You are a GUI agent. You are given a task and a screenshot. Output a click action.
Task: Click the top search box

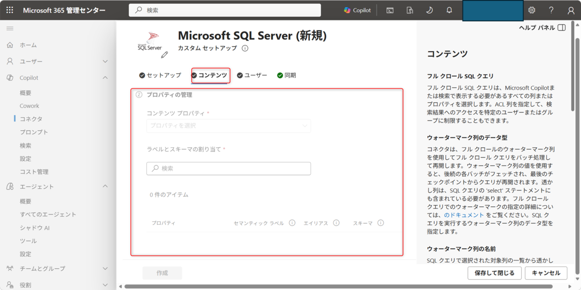pos(225,10)
